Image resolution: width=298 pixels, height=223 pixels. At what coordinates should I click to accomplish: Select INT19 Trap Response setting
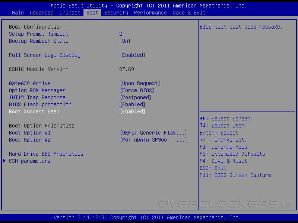37,97
